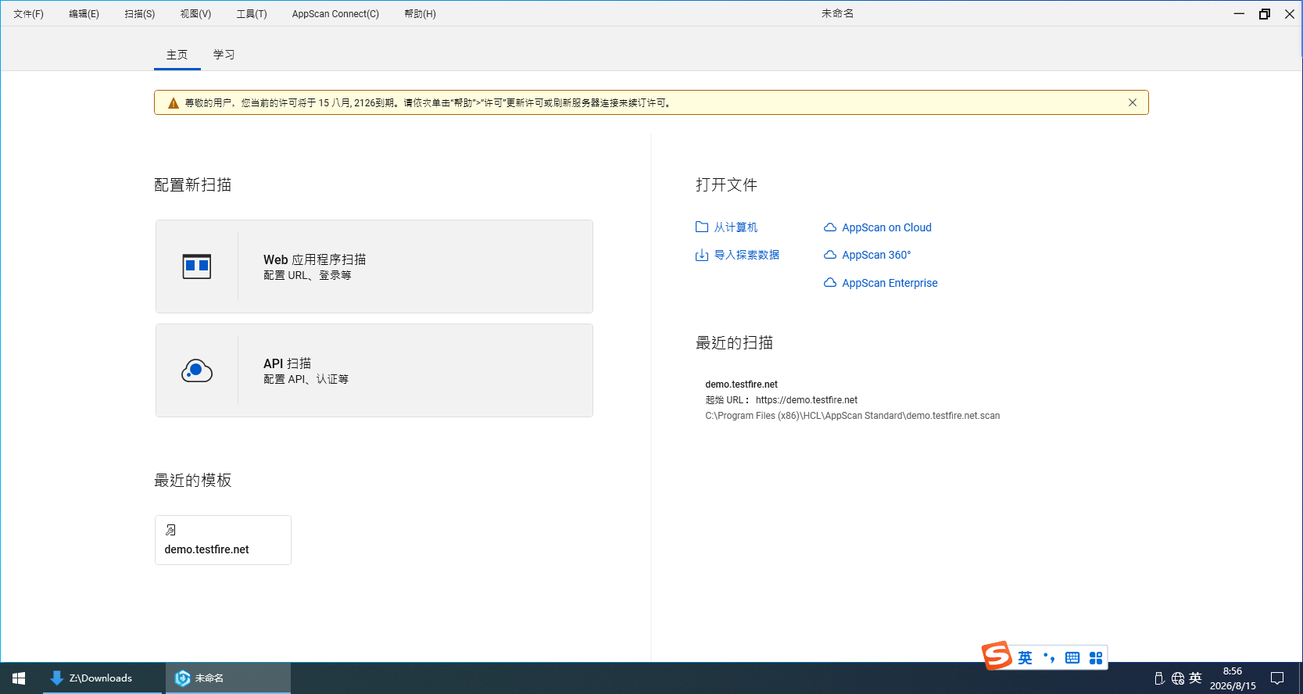Open the 工具(T) menu
Image resolution: width=1303 pixels, height=694 pixels.
point(252,14)
